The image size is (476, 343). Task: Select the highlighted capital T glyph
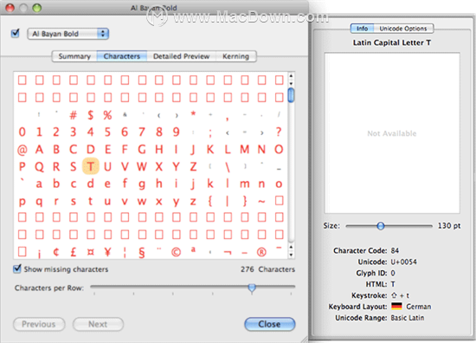coord(91,166)
